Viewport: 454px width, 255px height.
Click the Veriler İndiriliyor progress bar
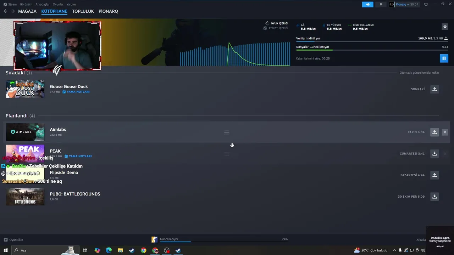tap(372, 42)
